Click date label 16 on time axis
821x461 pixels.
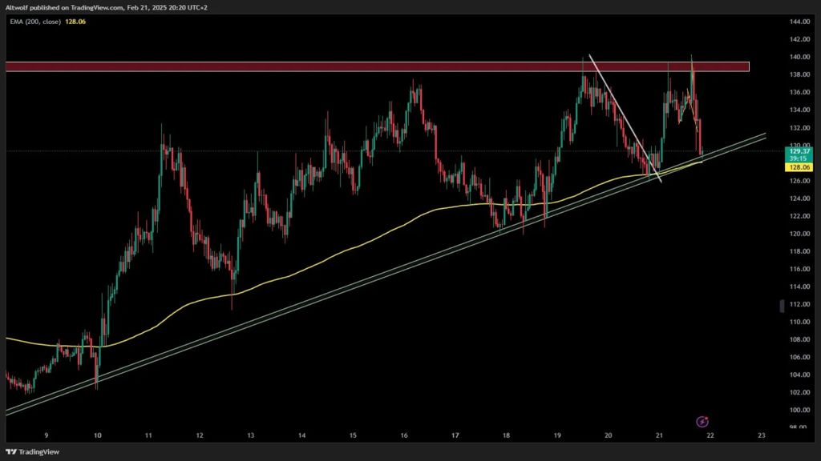pyautogui.click(x=404, y=435)
